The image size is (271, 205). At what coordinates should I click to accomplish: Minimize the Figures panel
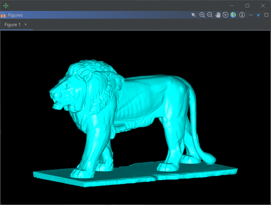(x=251, y=15)
